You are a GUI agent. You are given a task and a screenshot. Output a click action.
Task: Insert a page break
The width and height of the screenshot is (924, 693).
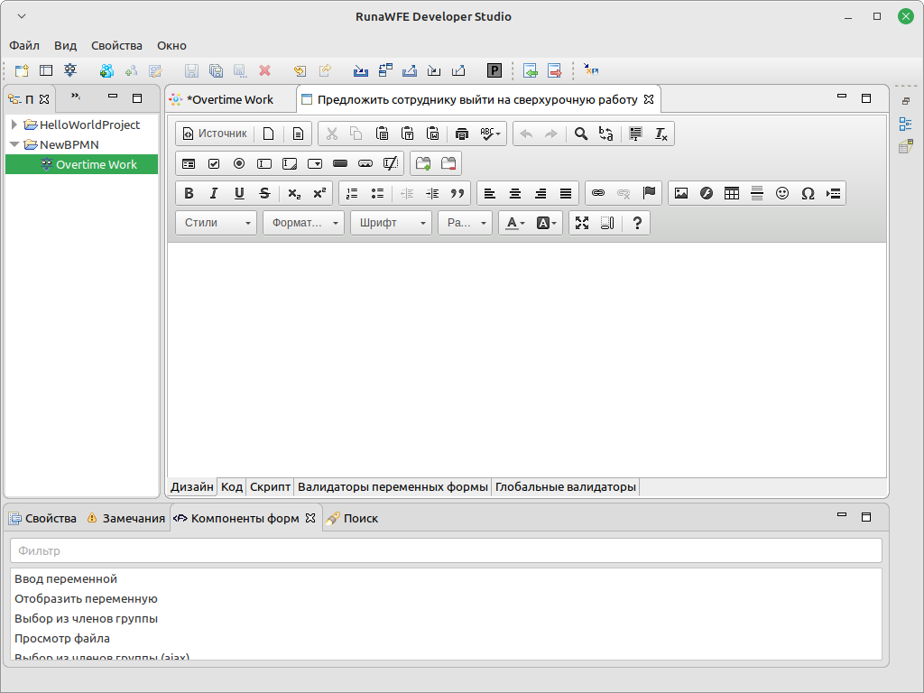833,193
